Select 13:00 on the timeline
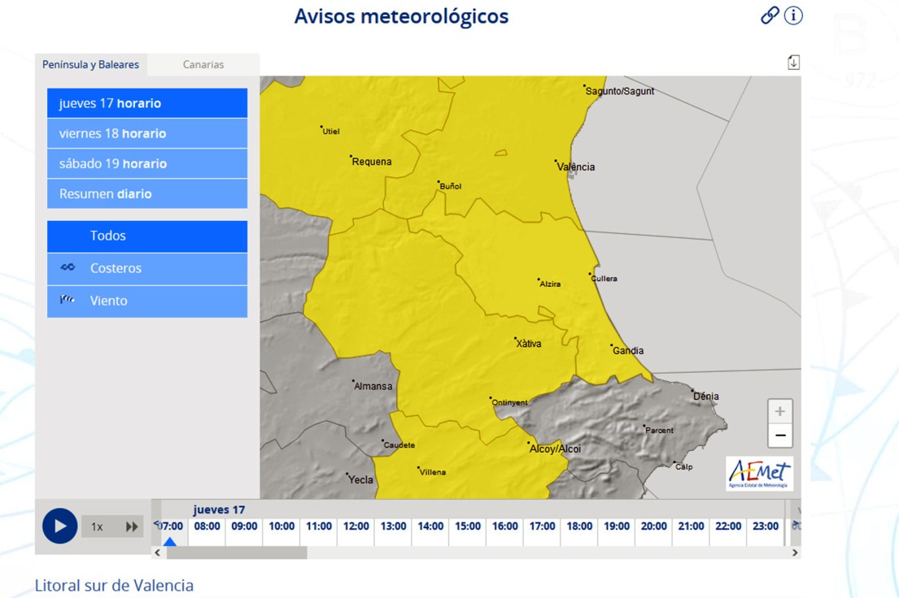The width and height of the screenshot is (899, 598). click(x=393, y=526)
